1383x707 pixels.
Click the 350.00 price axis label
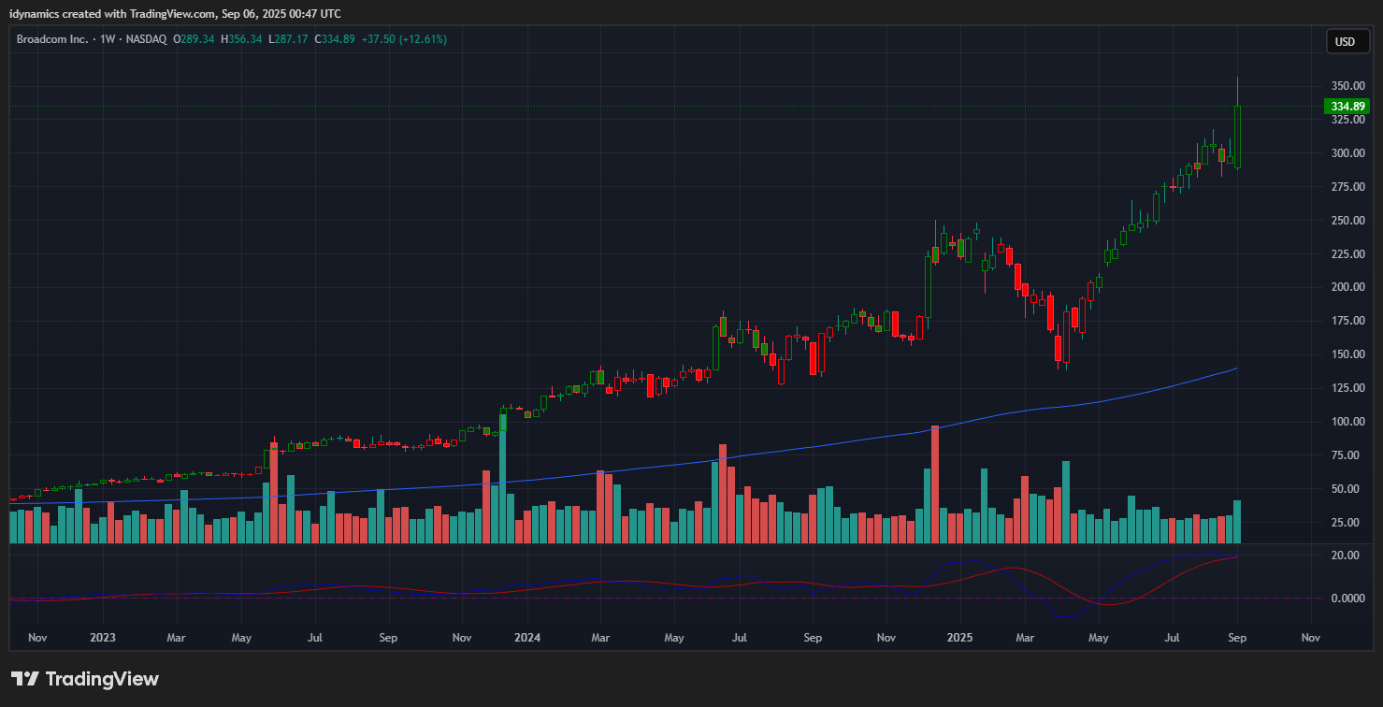1348,86
